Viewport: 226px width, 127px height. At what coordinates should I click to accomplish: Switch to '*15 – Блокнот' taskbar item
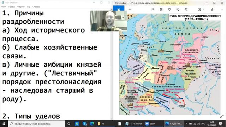click(x=134, y=124)
